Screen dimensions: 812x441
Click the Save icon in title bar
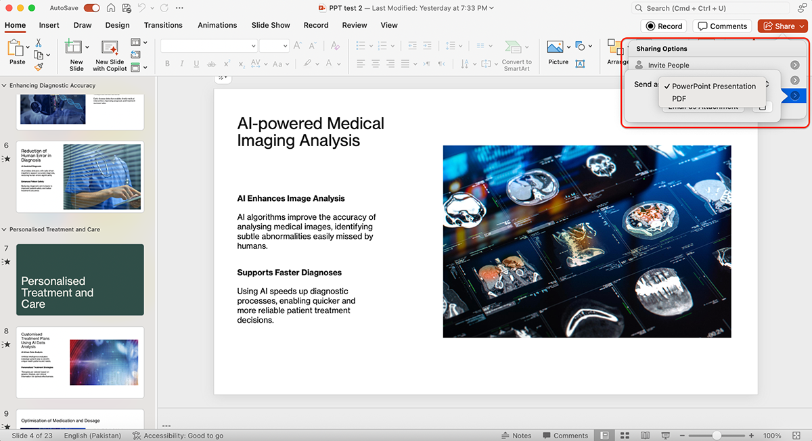coord(125,8)
